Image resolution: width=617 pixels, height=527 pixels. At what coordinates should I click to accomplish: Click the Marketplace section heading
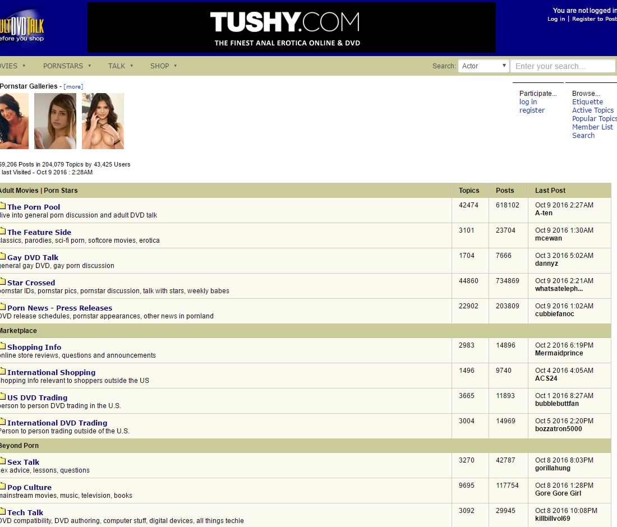19,331
